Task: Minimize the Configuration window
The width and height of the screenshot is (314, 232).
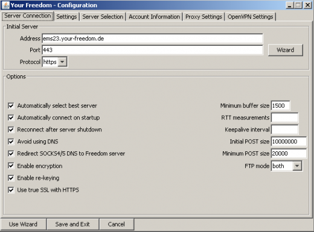Action: [x=290, y=5]
